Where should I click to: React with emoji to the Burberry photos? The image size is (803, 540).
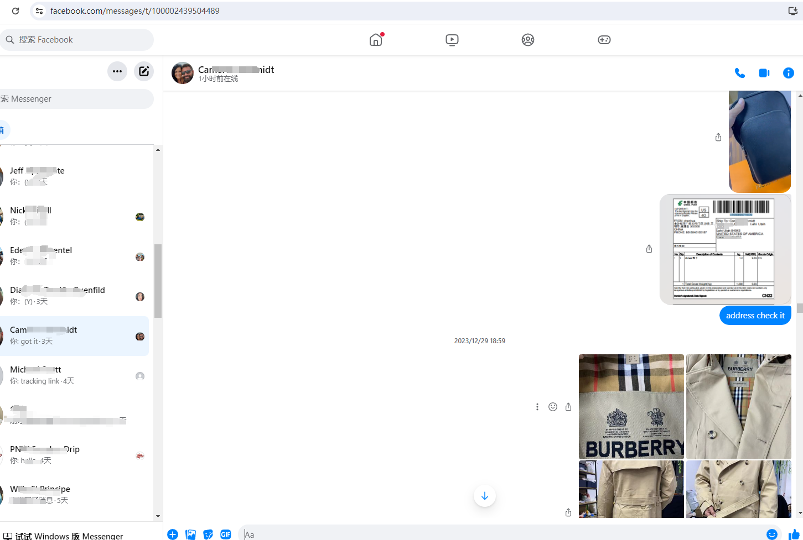(552, 407)
